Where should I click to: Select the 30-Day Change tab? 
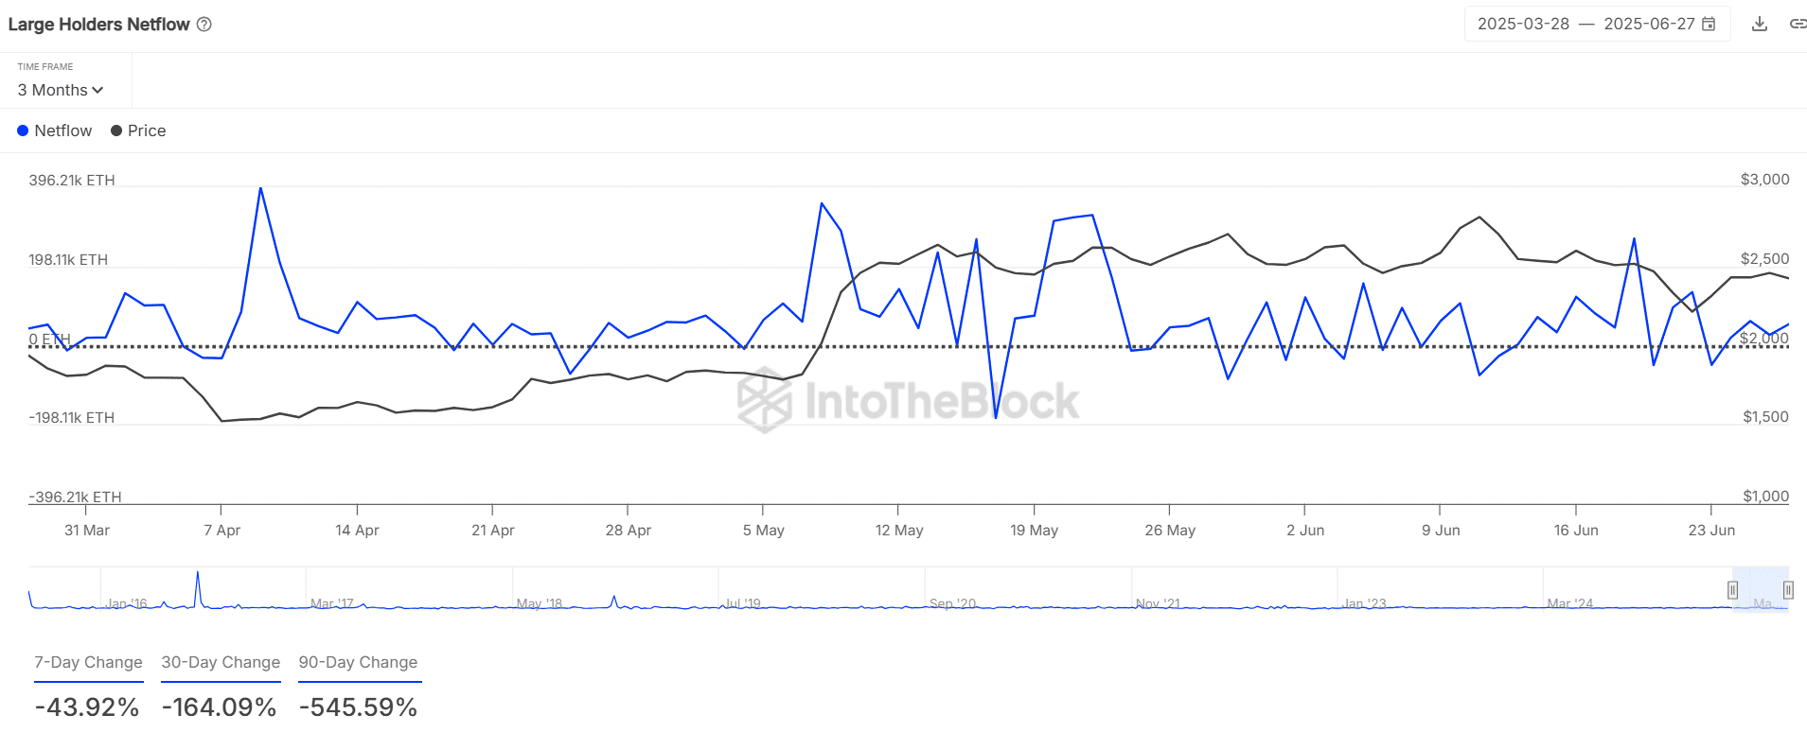click(x=221, y=662)
